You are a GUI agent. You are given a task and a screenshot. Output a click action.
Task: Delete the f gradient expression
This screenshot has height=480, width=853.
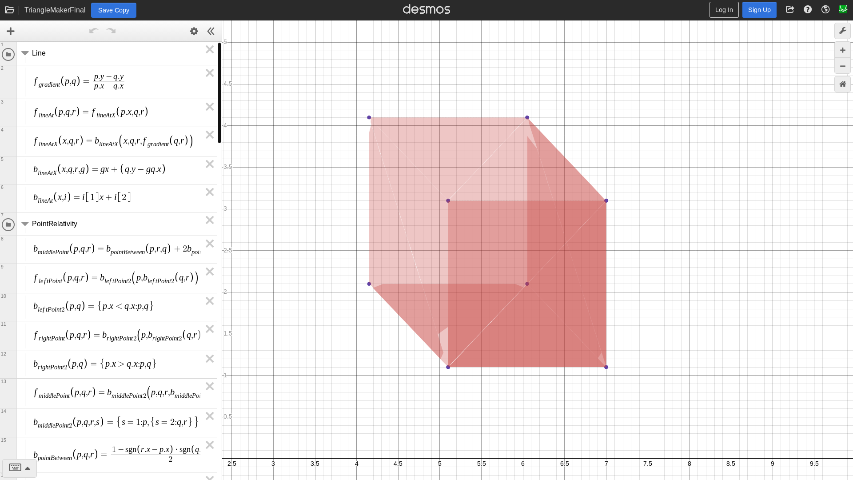point(210,73)
